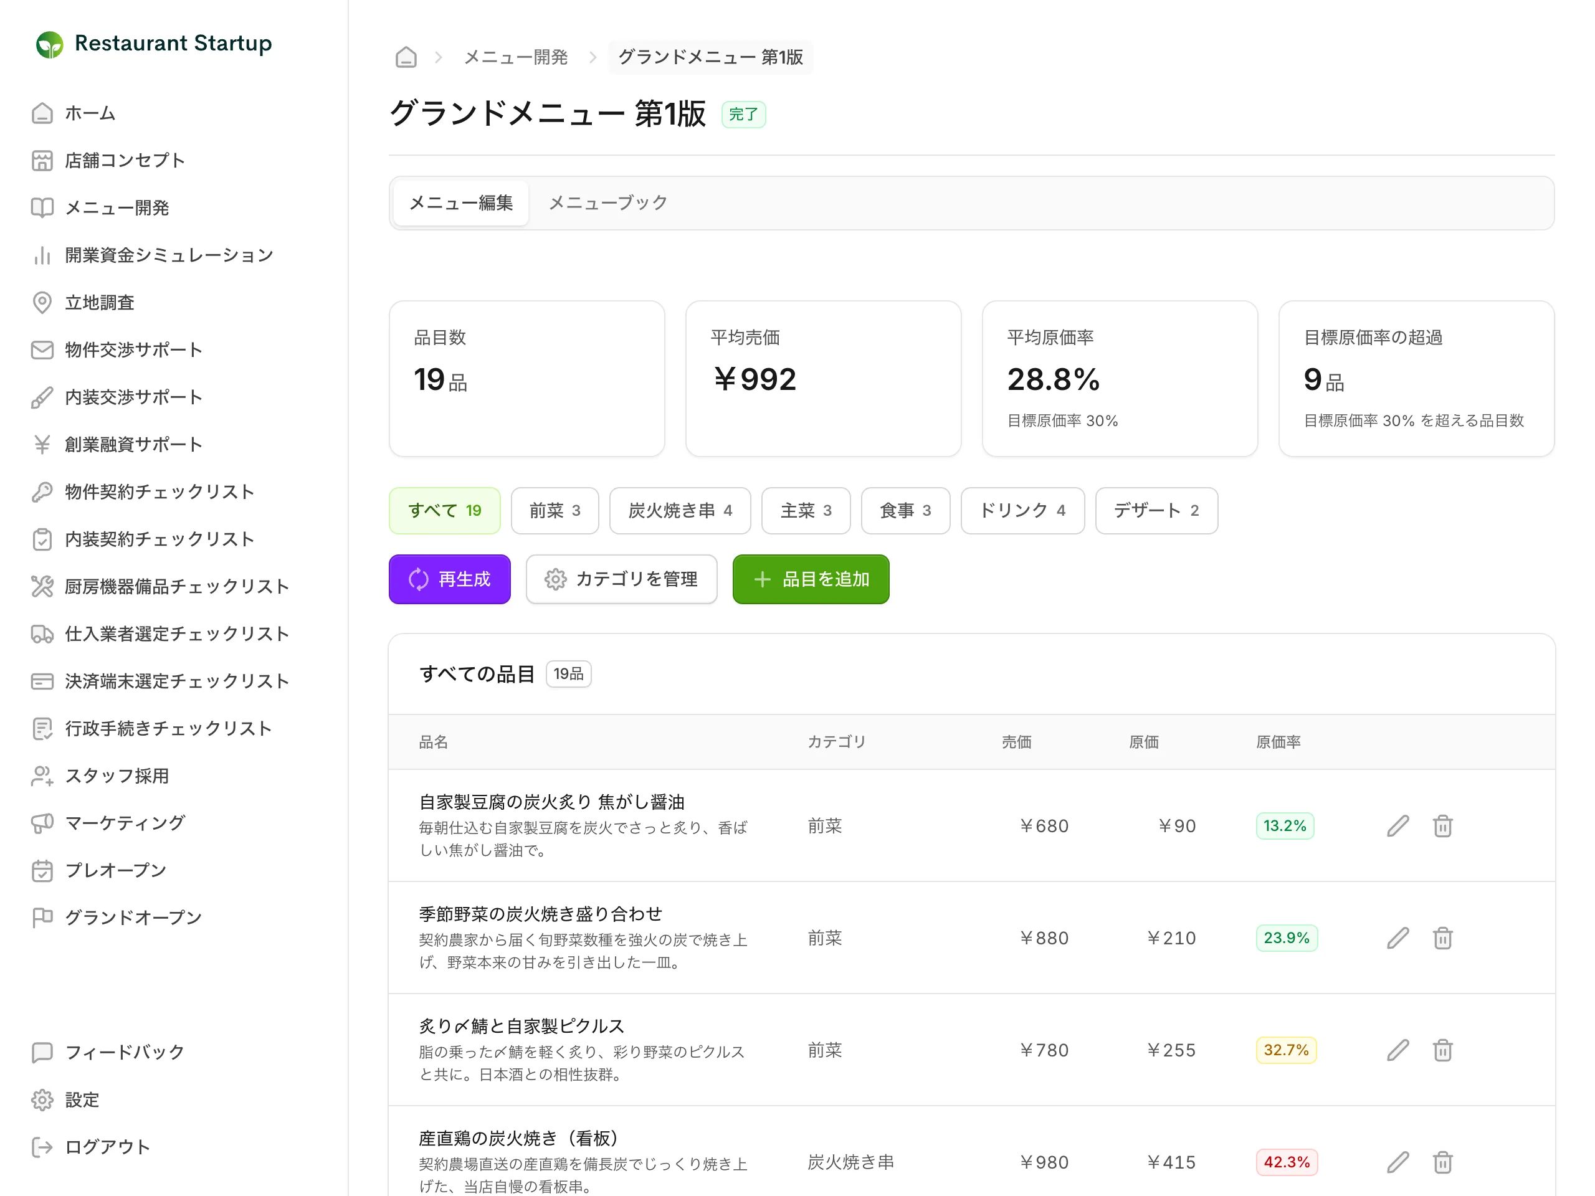Delete 自家製豆腐の炭火炙り row with trash icon
This screenshot has height=1196, width=1595.
pyautogui.click(x=1442, y=826)
